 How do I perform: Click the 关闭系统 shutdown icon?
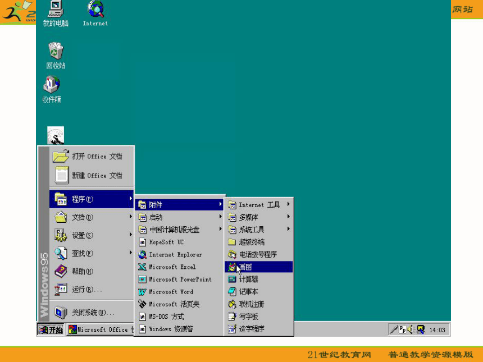pyautogui.click(x=61, y=313)
